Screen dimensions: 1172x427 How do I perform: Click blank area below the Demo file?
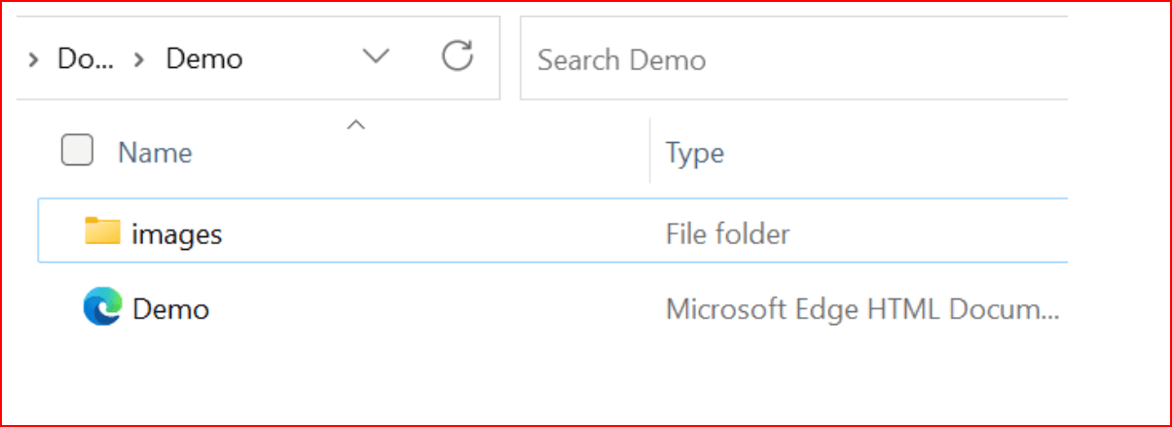(389, 379)
